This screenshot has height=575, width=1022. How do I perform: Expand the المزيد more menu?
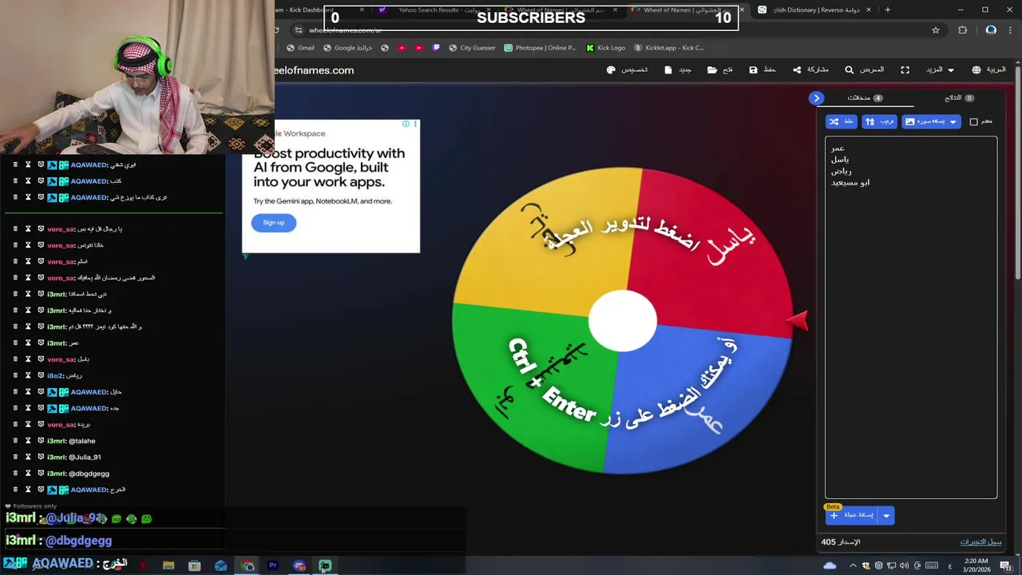pos(940,69)
